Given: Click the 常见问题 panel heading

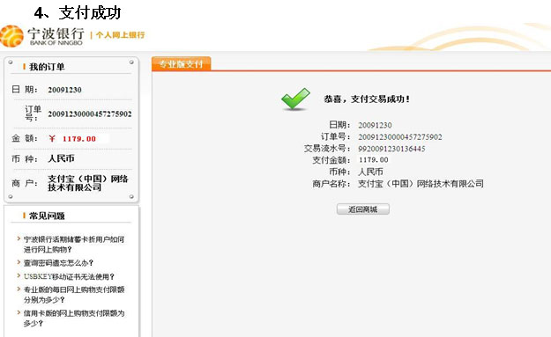Looking at the screenshot, I should (47, 216).
